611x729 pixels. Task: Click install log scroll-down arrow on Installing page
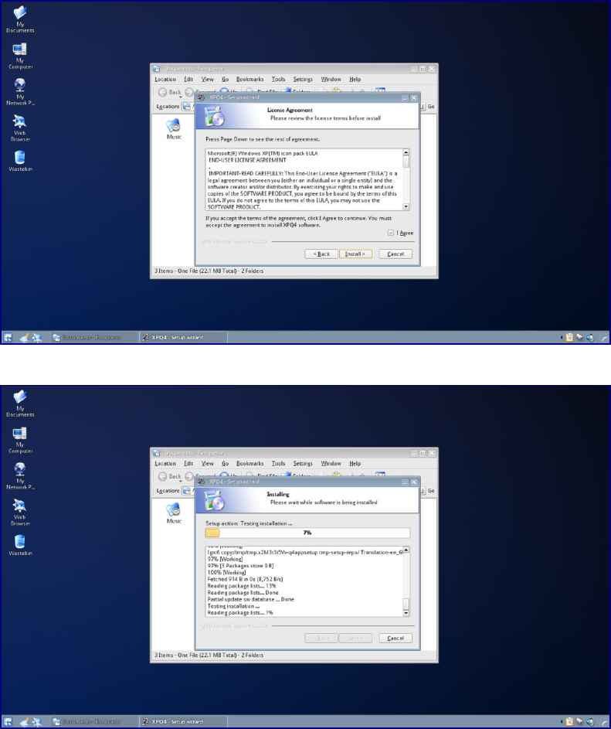(406, 613)
